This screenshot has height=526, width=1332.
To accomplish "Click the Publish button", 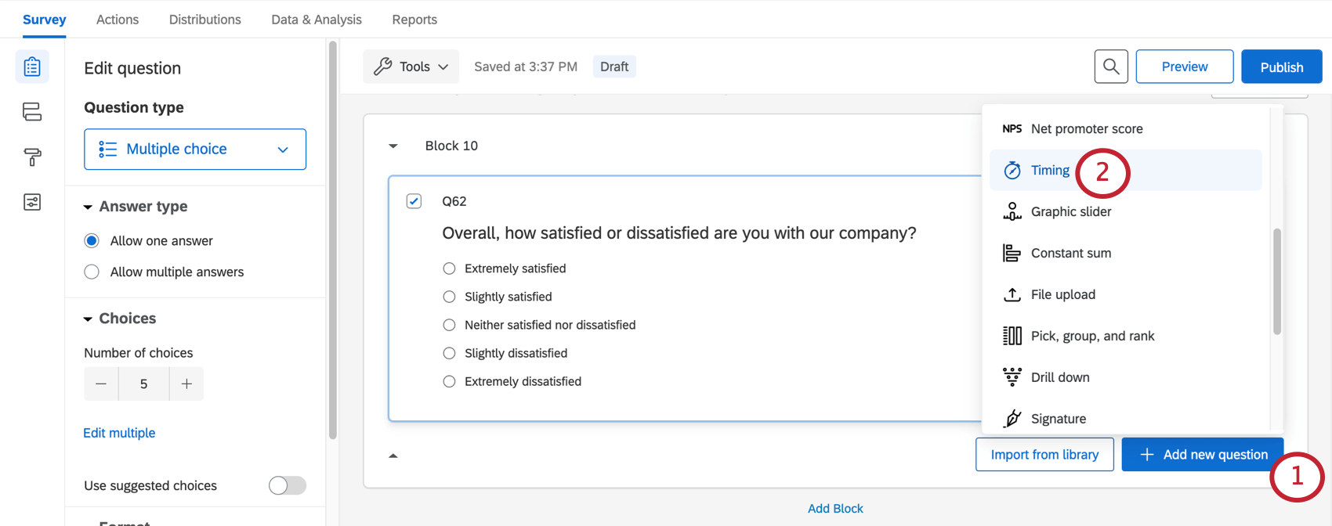I will tap(1281, 67).
